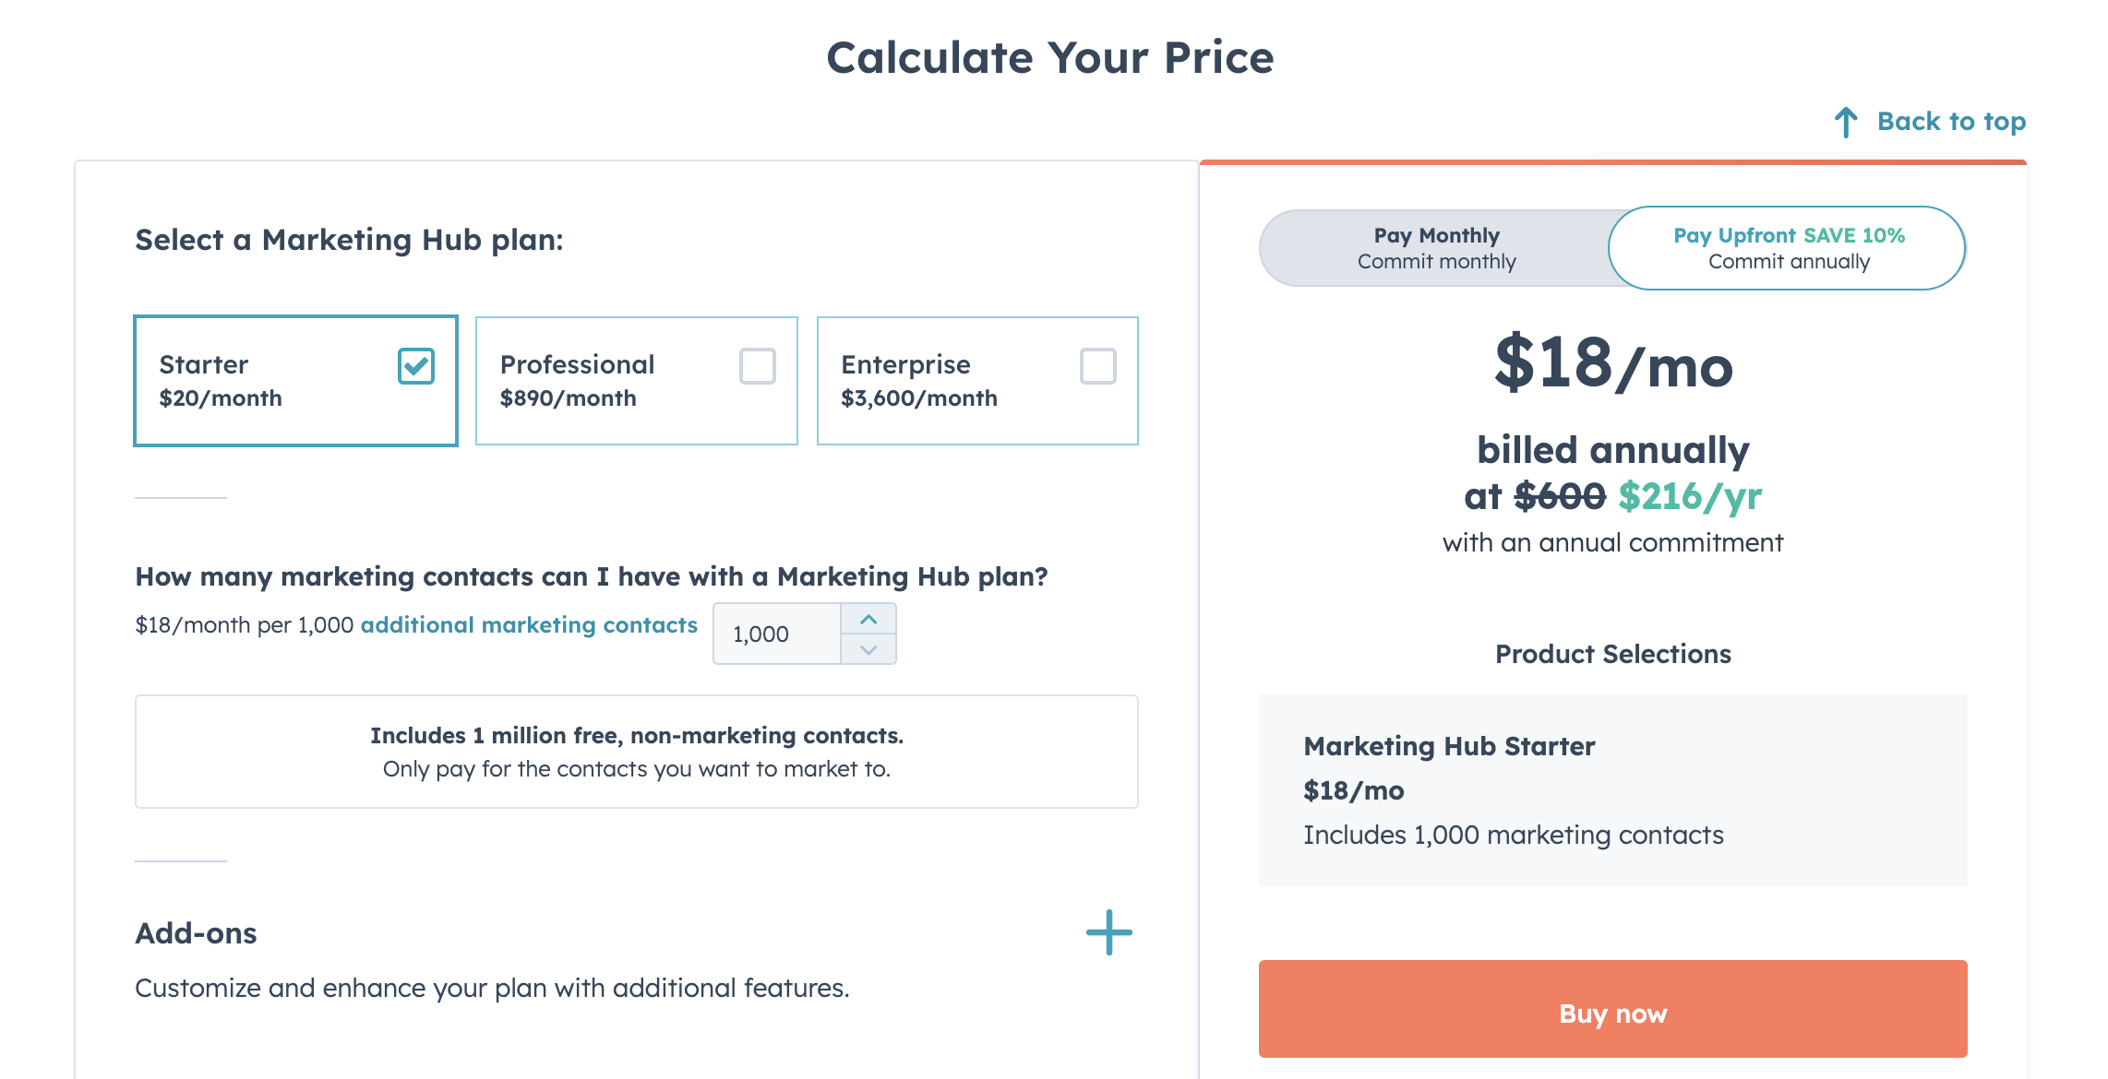Click the Marketing Hub Starter selection card
The height and width of the screenshot is (1079, 2108).
tap(1612, 790)
